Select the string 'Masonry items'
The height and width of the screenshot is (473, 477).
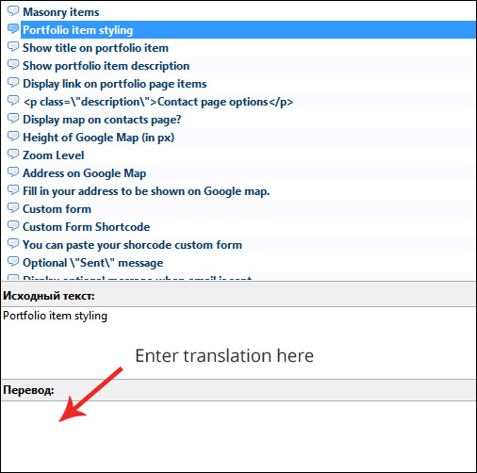[x=61, y=12]
